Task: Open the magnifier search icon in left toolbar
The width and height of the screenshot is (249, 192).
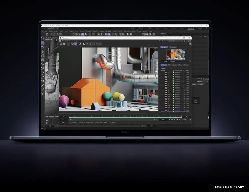Action: (43, 38)
